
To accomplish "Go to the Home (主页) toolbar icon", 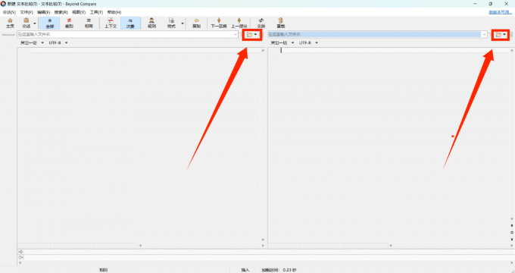I will (x=10, y=23).
